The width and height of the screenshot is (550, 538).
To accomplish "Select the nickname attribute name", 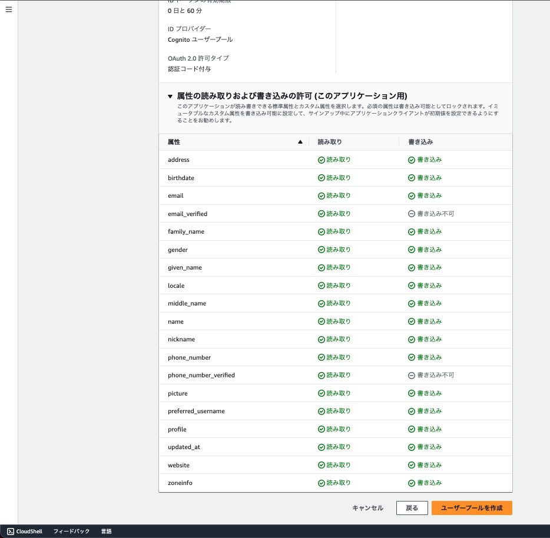I will click(x=181, y=339).
